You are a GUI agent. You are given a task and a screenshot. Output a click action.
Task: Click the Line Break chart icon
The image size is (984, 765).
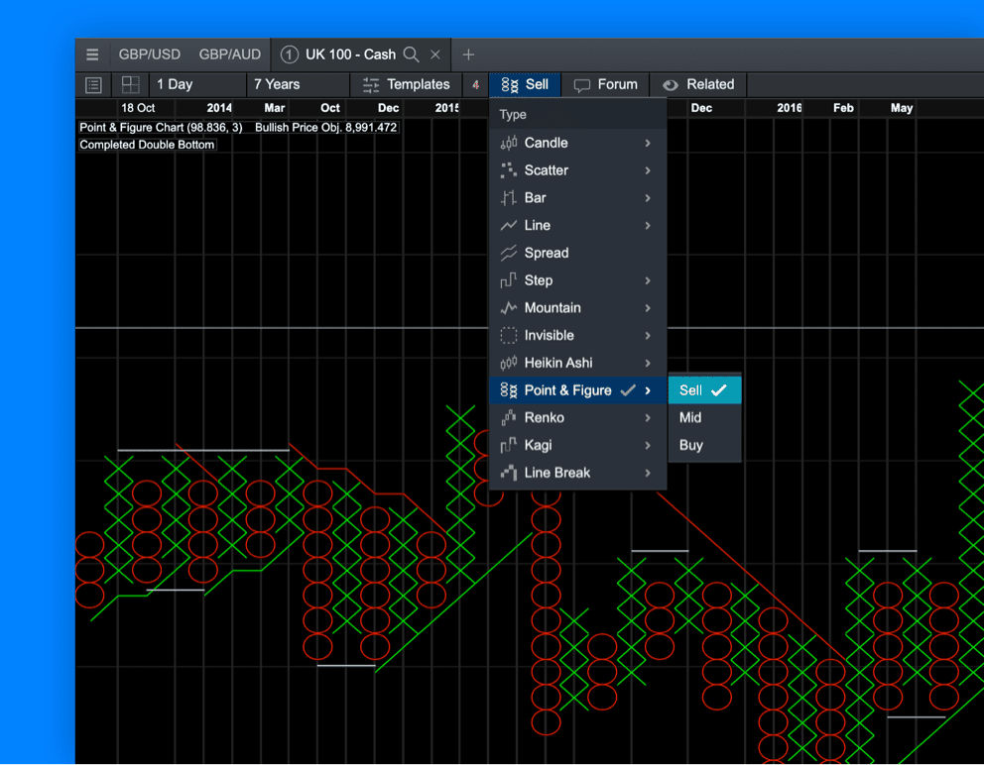pos(508,473)
